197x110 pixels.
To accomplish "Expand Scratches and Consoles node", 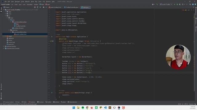I will click(3, 48).
